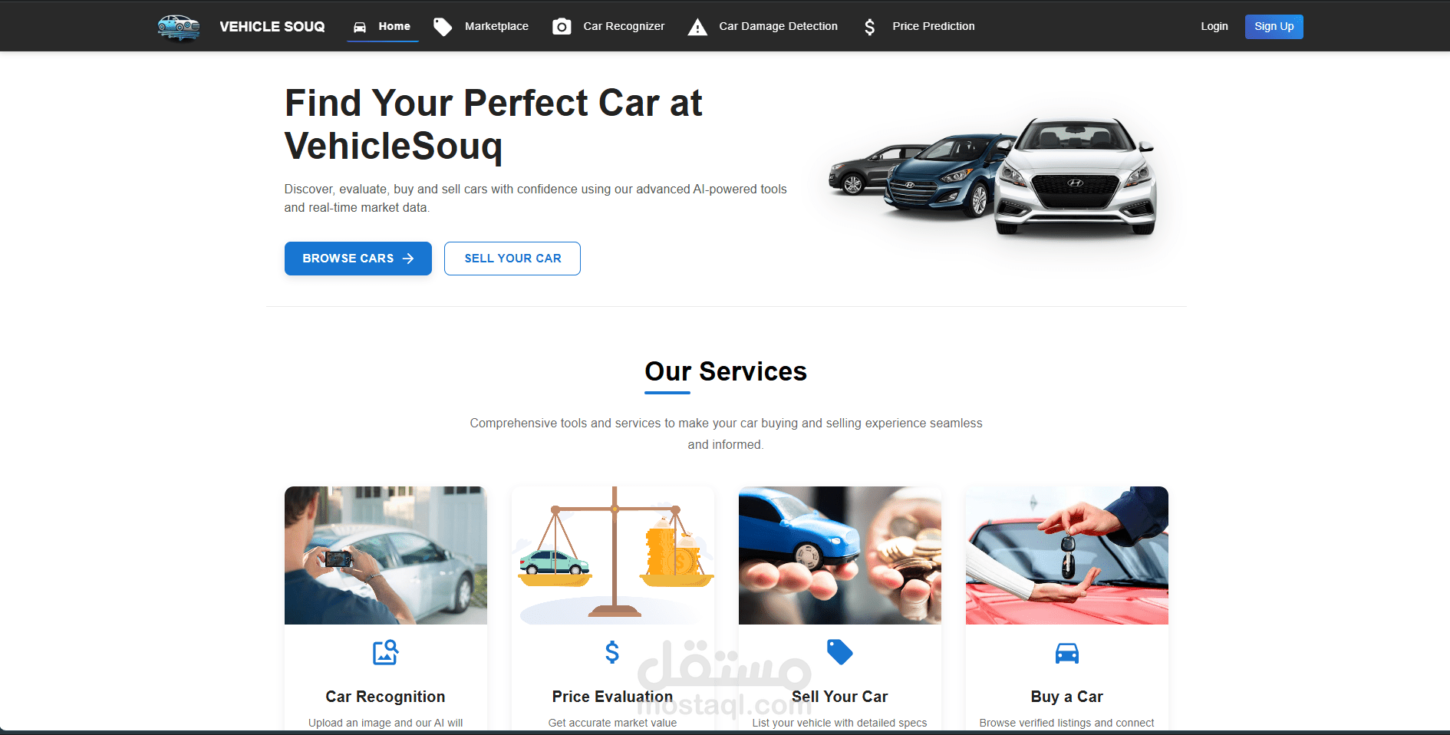Click the VEHICLE SOUQ brand title
This screenshot has width=1450, height=735.
272,27
